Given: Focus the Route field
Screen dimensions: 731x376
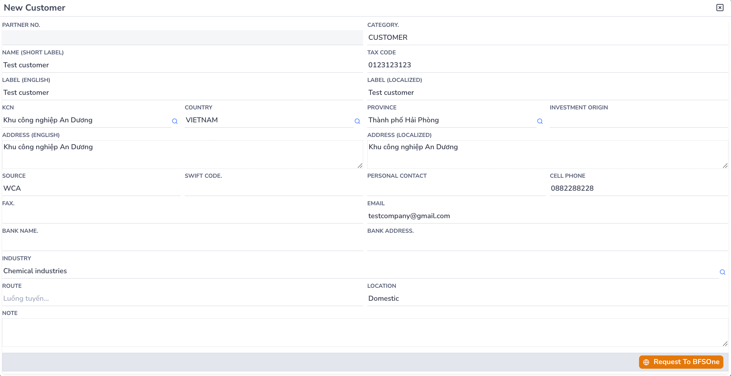Looking at the screenshot, I should pyautogui.click(x=183, y=298).
